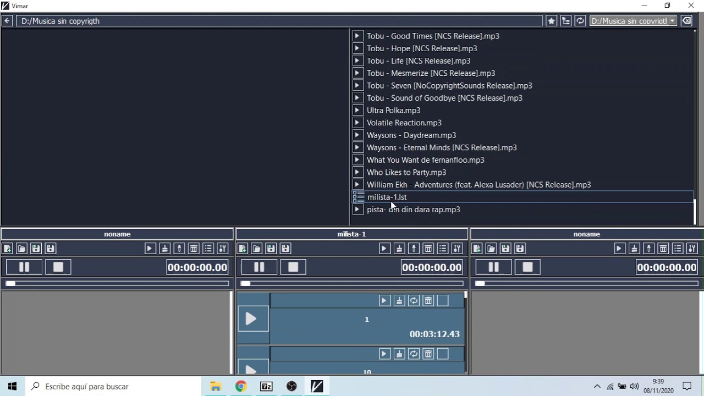Select the milista-1 deck title tab
The image size is (704, 396).
351,234
